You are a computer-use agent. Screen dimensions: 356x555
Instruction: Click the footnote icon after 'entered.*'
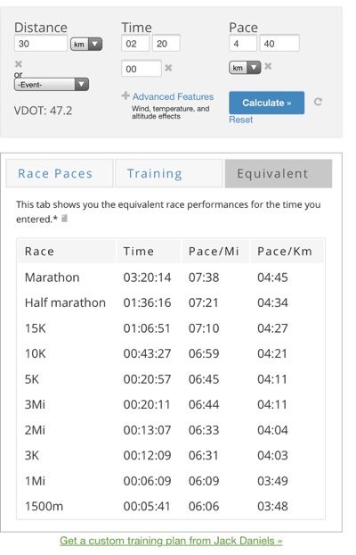(64, 219)
